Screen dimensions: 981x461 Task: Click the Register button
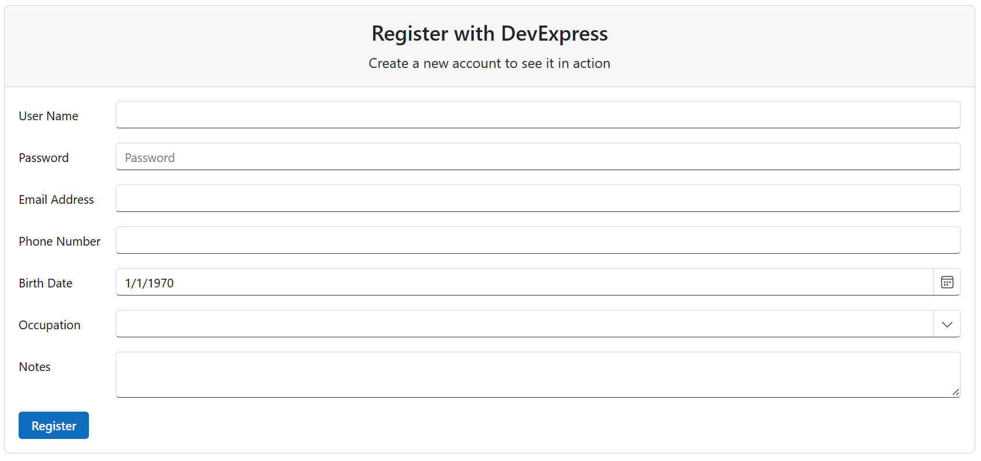(53, 426)
